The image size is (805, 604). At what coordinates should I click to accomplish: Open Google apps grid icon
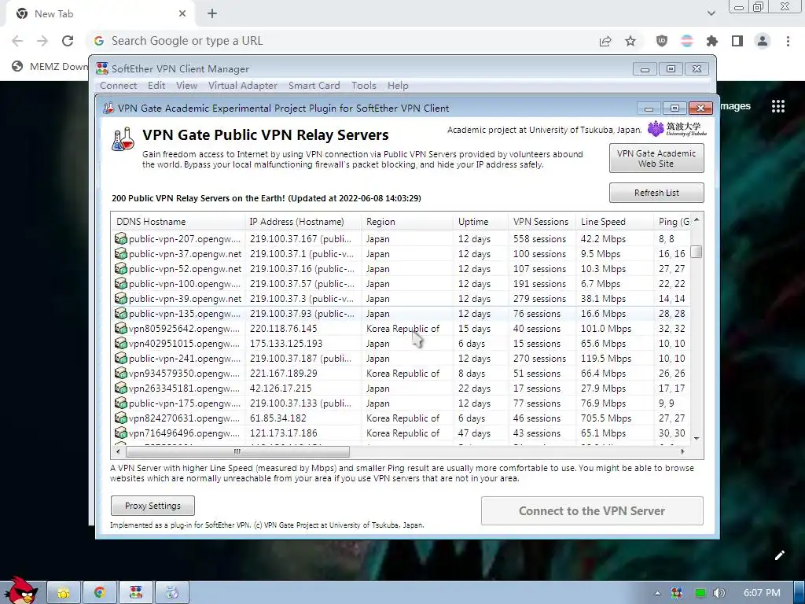[x=777, y=106]
